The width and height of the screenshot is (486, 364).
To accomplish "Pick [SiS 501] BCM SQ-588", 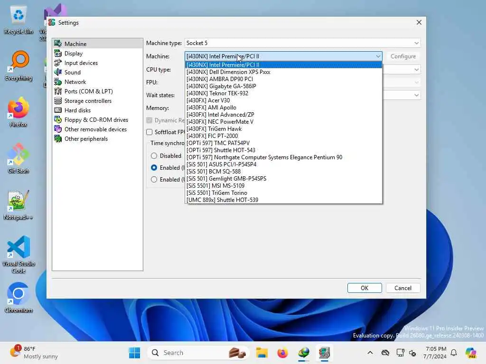I will (x=284, y=172).
